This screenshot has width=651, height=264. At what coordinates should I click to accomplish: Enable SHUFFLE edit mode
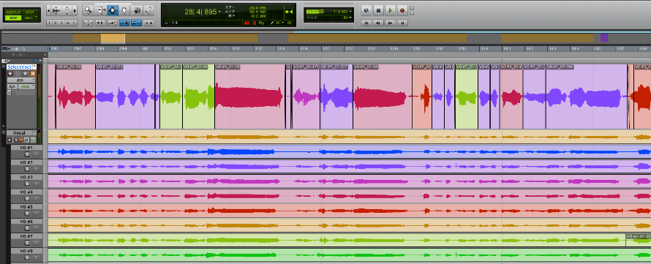(x=13, y=12)
